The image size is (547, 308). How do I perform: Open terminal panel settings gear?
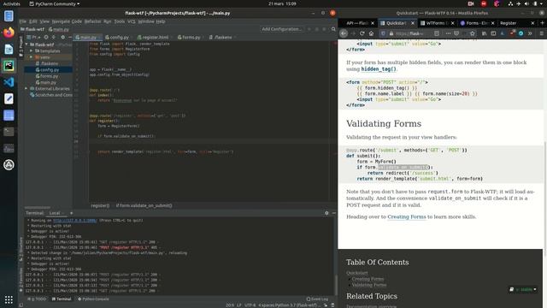326,213
